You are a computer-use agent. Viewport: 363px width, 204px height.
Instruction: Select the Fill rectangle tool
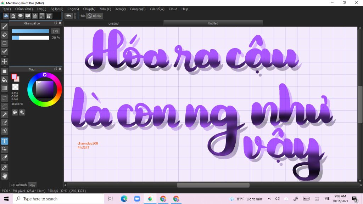click(x=4, y=72)
